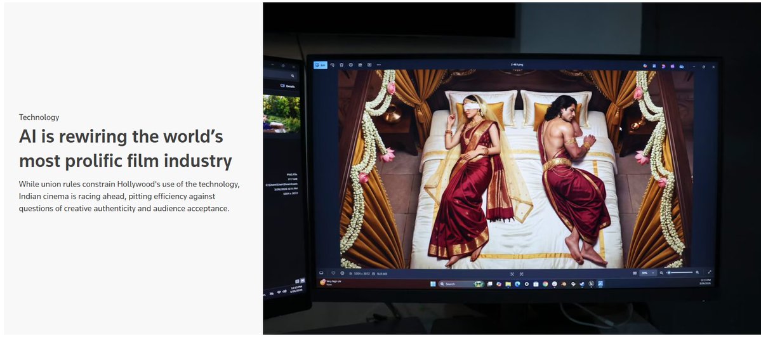Image resolution: width=761 pixels, height=337 pixels.
Task: Open the Windows Start button
Action: pyautogui.click(x=433, y=284)
